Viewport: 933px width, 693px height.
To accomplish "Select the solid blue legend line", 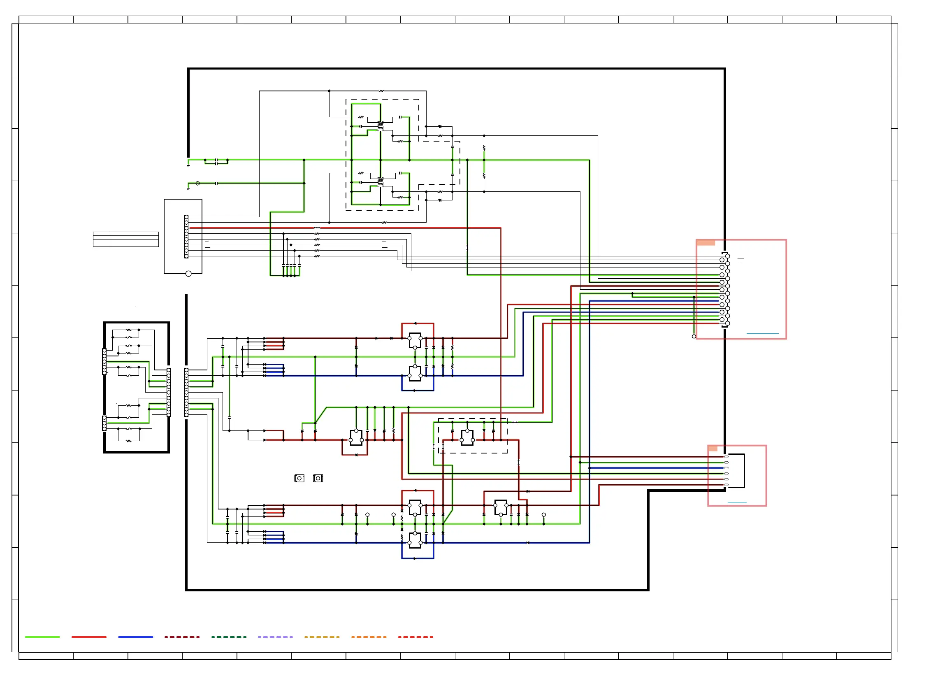I will 135,637.
